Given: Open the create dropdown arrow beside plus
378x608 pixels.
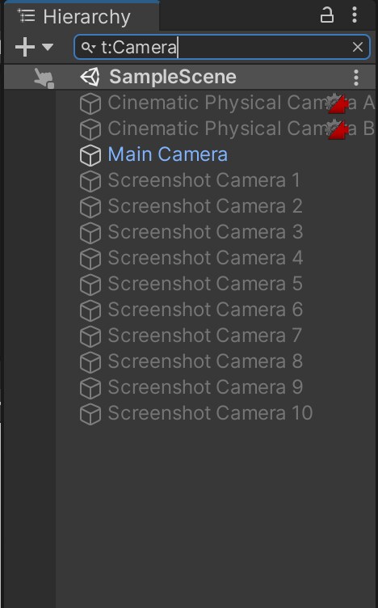Looking at the screenshot, I should click(48, 48).
